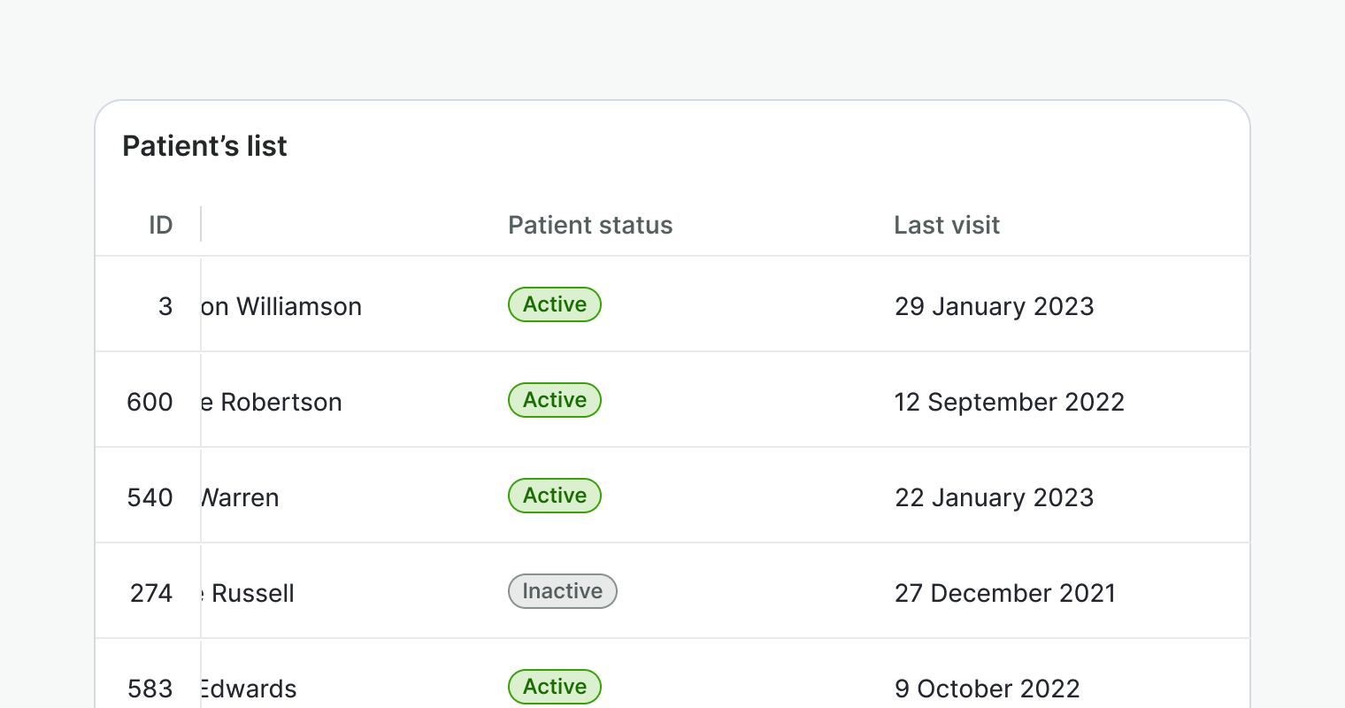The width and height of the screenshot is (1345, 708).
Task: Click Active badge for Williamson
Action: [555, 304]
